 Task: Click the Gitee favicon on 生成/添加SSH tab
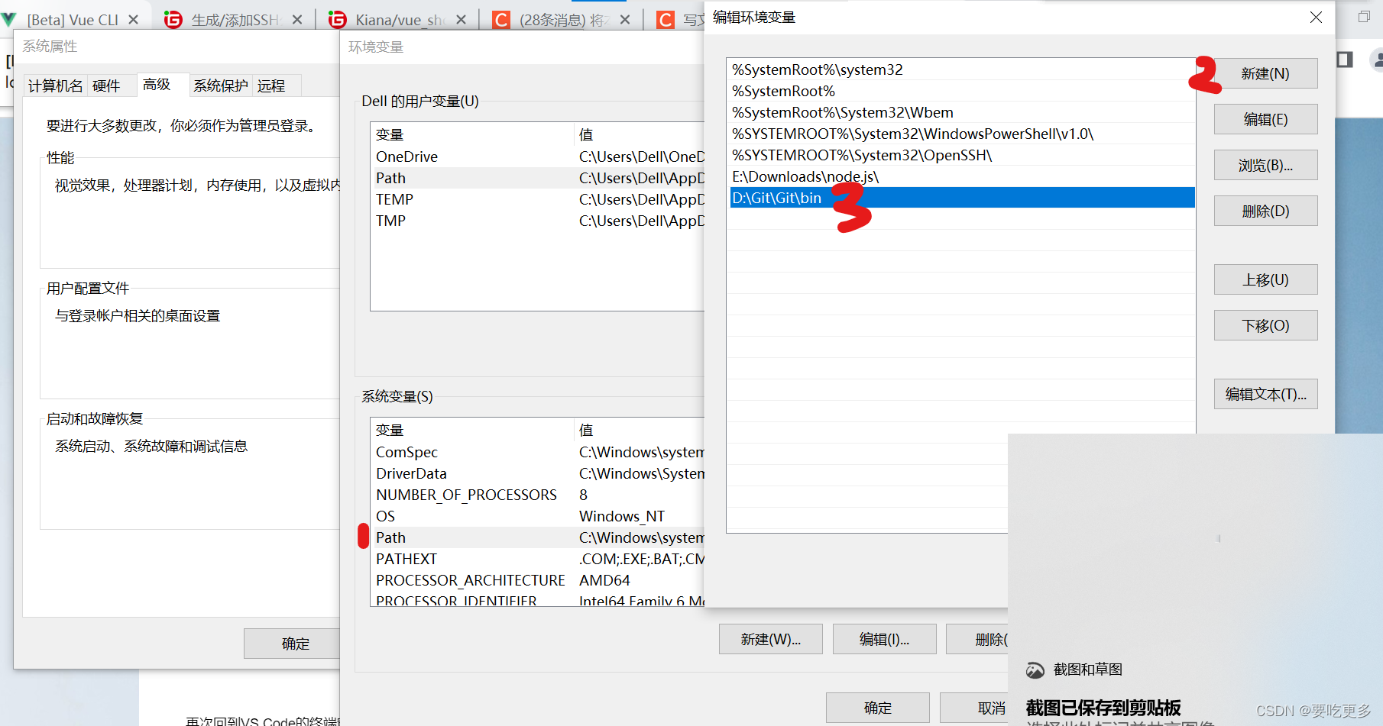(173, 19)
